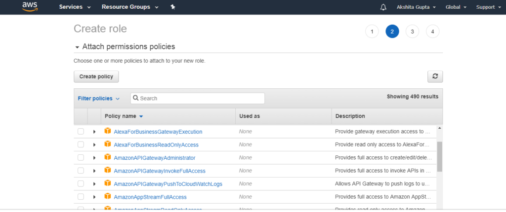This screenshot has height=212, width=506.
Task: Click 'Provide gateway execution access' description
Action: pyautogui.click(x=383, y=132)
